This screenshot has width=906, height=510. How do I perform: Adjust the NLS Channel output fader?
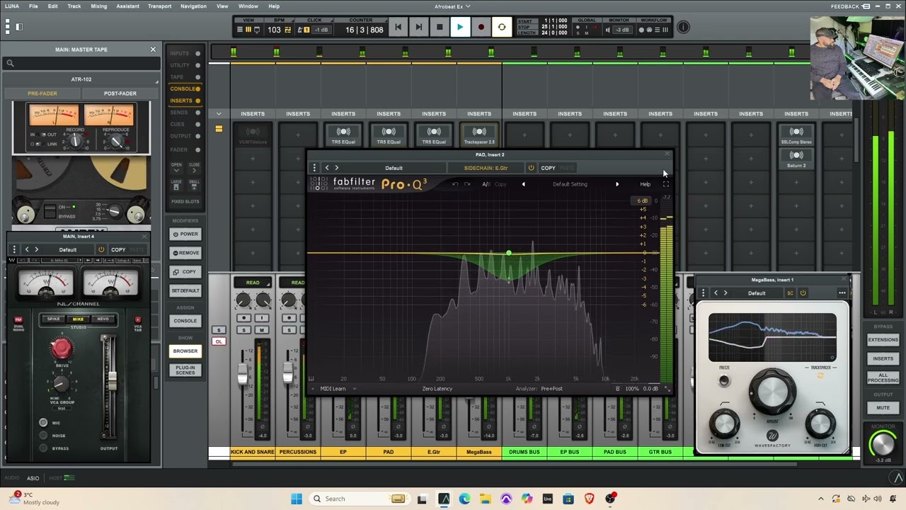[x=111, y=380]
